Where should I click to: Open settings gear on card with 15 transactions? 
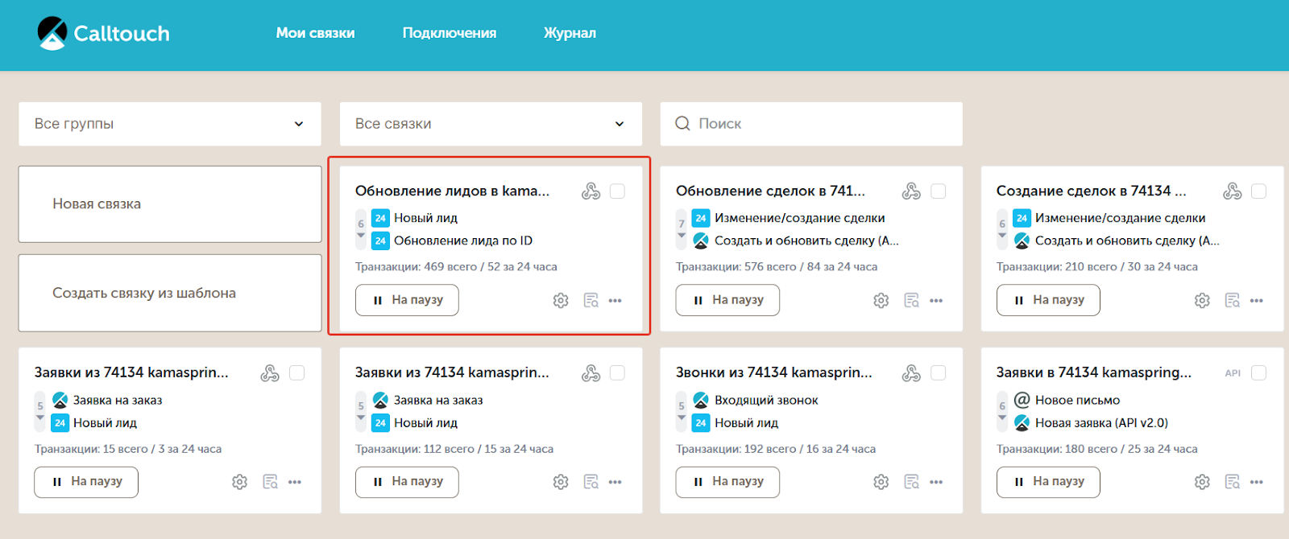pos(239,482)
